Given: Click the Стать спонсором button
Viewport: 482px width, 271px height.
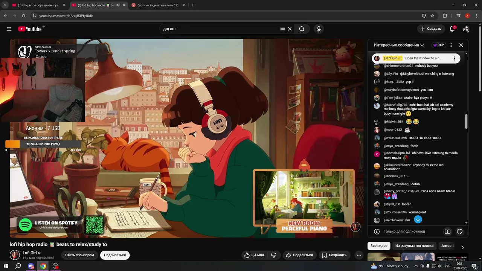Looking at the screenshot, I should 79,255.
